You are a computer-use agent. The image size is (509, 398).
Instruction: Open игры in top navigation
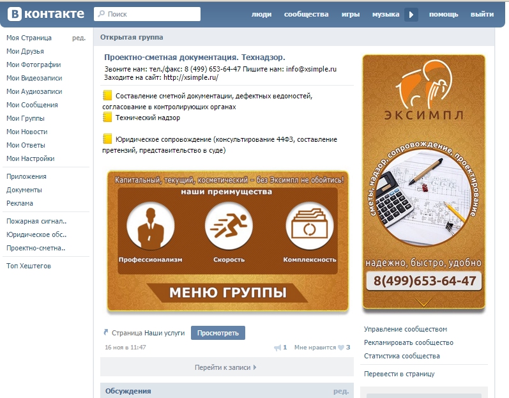[351, 14]
